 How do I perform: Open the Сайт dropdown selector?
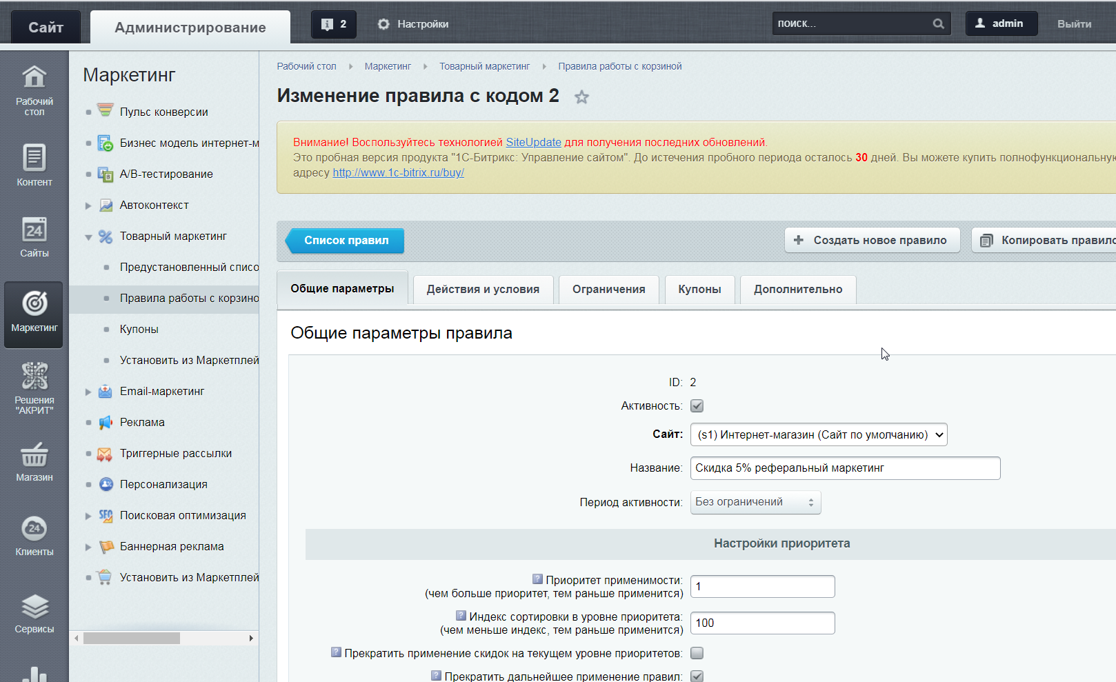[x=819, y=434]
